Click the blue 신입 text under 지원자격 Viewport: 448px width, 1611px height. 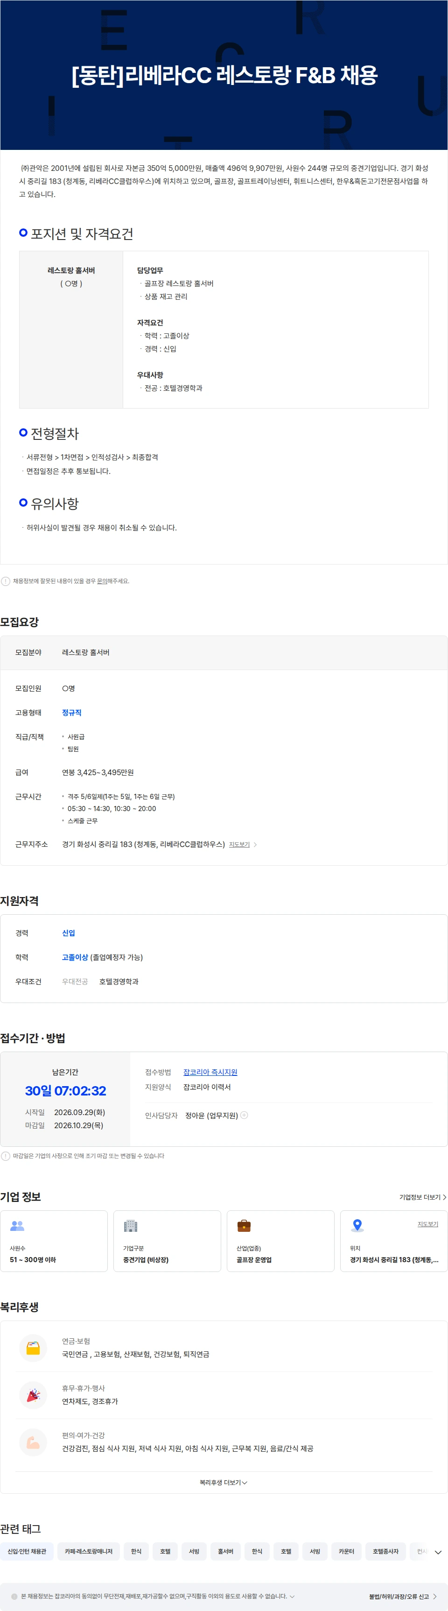click(69, 933)
